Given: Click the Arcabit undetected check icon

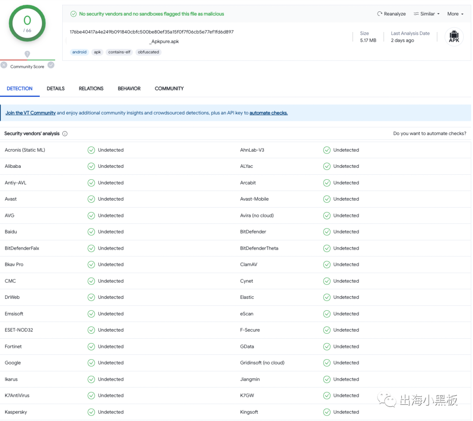Looking at the screenshot, I should pyautogui.click(x=327, y=183).
